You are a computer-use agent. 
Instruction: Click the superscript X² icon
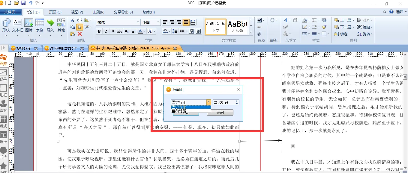[x=133, y=31]
